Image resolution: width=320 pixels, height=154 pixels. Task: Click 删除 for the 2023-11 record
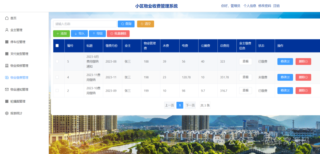click(303, 77)
